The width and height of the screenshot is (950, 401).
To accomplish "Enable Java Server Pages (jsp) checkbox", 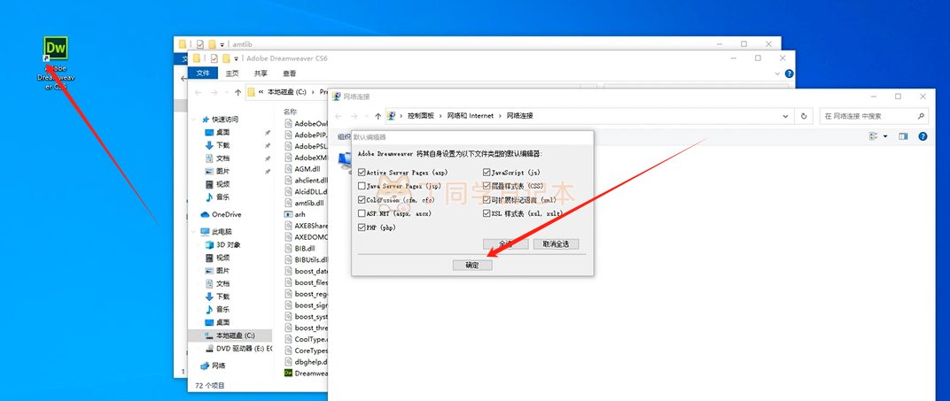I will 362,186.
